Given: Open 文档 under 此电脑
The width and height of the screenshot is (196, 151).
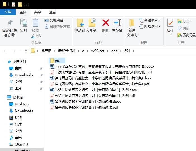Looking at the screenshot, I should [x=15, y=131].
